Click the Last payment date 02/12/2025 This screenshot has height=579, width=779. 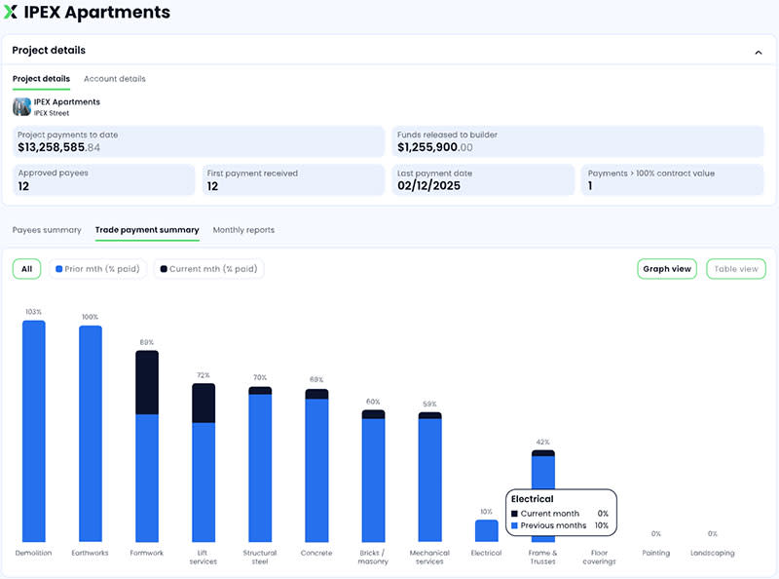[x=428, y=185]
